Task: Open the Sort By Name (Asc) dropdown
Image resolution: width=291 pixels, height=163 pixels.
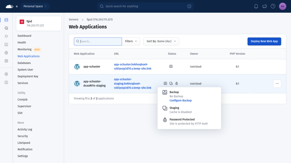Action: pos(161,41)
